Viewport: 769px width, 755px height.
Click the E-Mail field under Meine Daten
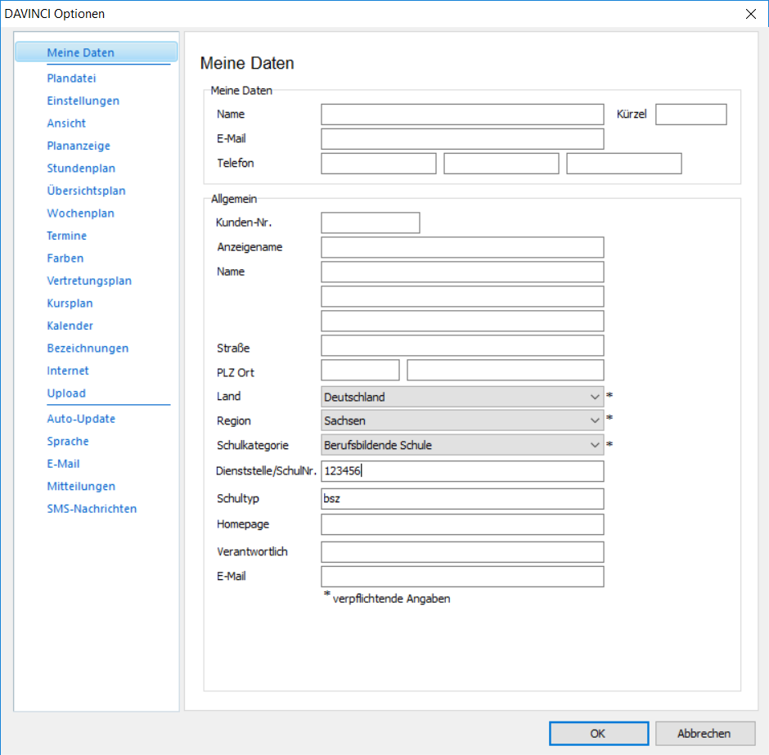click(x=462, y=138)
